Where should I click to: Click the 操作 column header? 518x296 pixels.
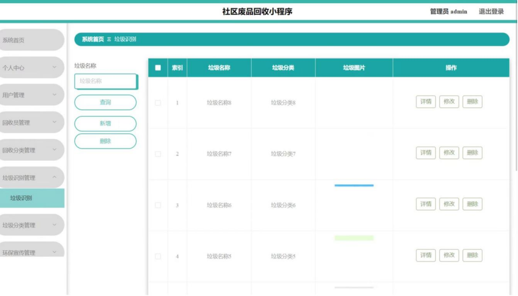pyautogui.click(x=451, y=67)
